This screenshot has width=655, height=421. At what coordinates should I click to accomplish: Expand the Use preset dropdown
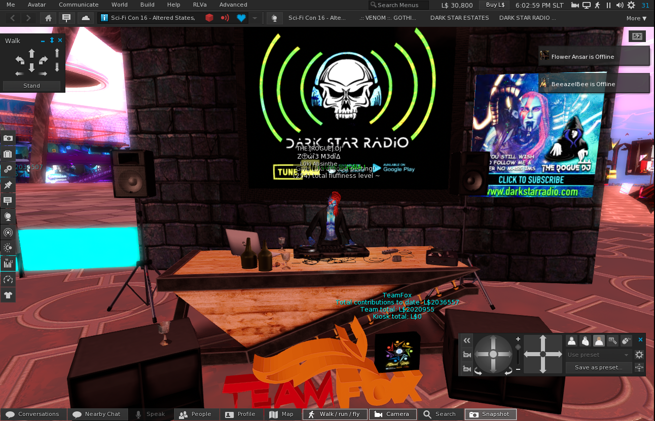(599, 355)
